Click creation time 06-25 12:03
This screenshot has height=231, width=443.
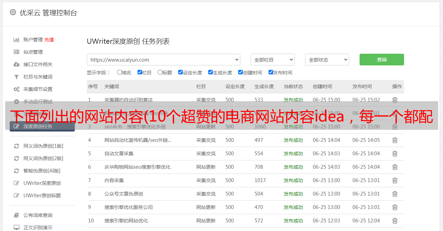(326, 221)
